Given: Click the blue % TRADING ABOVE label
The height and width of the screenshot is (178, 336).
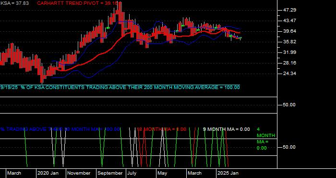Looking at the screenshot, I should click(x=60, y=129).
